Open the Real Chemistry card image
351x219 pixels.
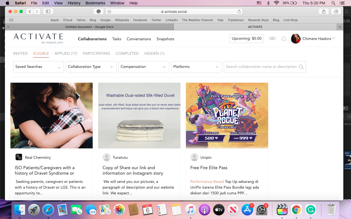[52, 116]
